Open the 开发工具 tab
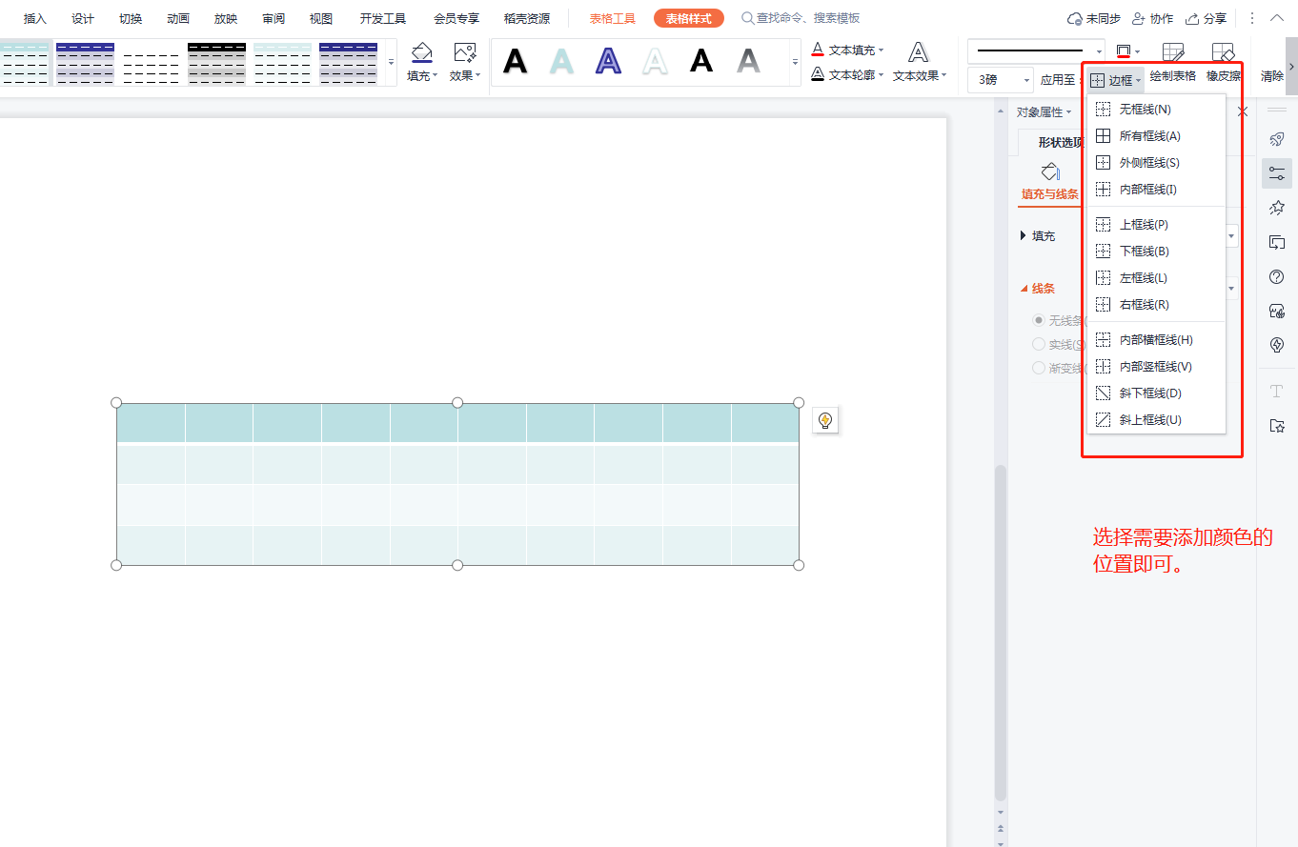1298x847 pixels. click(383, 18)
